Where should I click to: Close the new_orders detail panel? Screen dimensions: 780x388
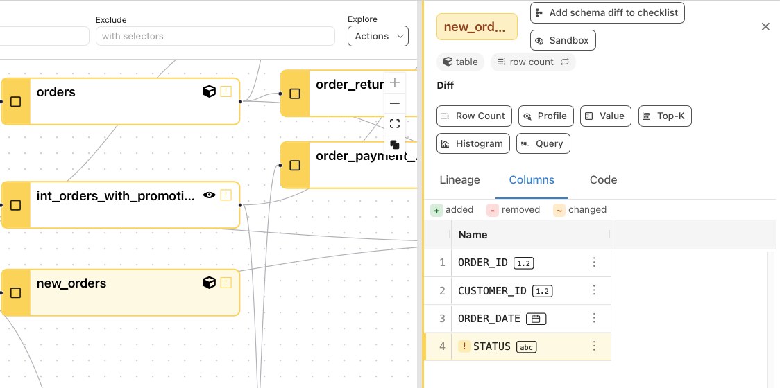(x=765, y=27)
